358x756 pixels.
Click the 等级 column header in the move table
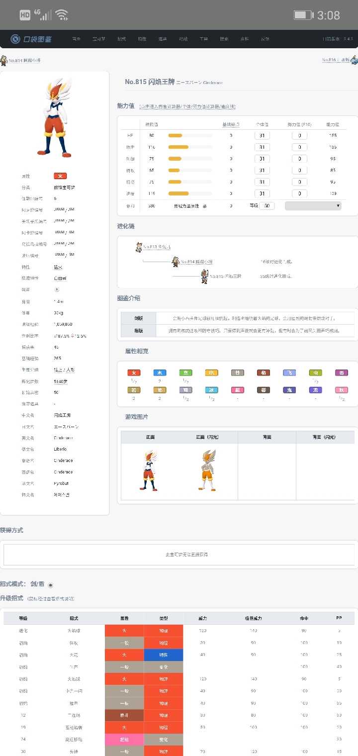coord(24,618)
